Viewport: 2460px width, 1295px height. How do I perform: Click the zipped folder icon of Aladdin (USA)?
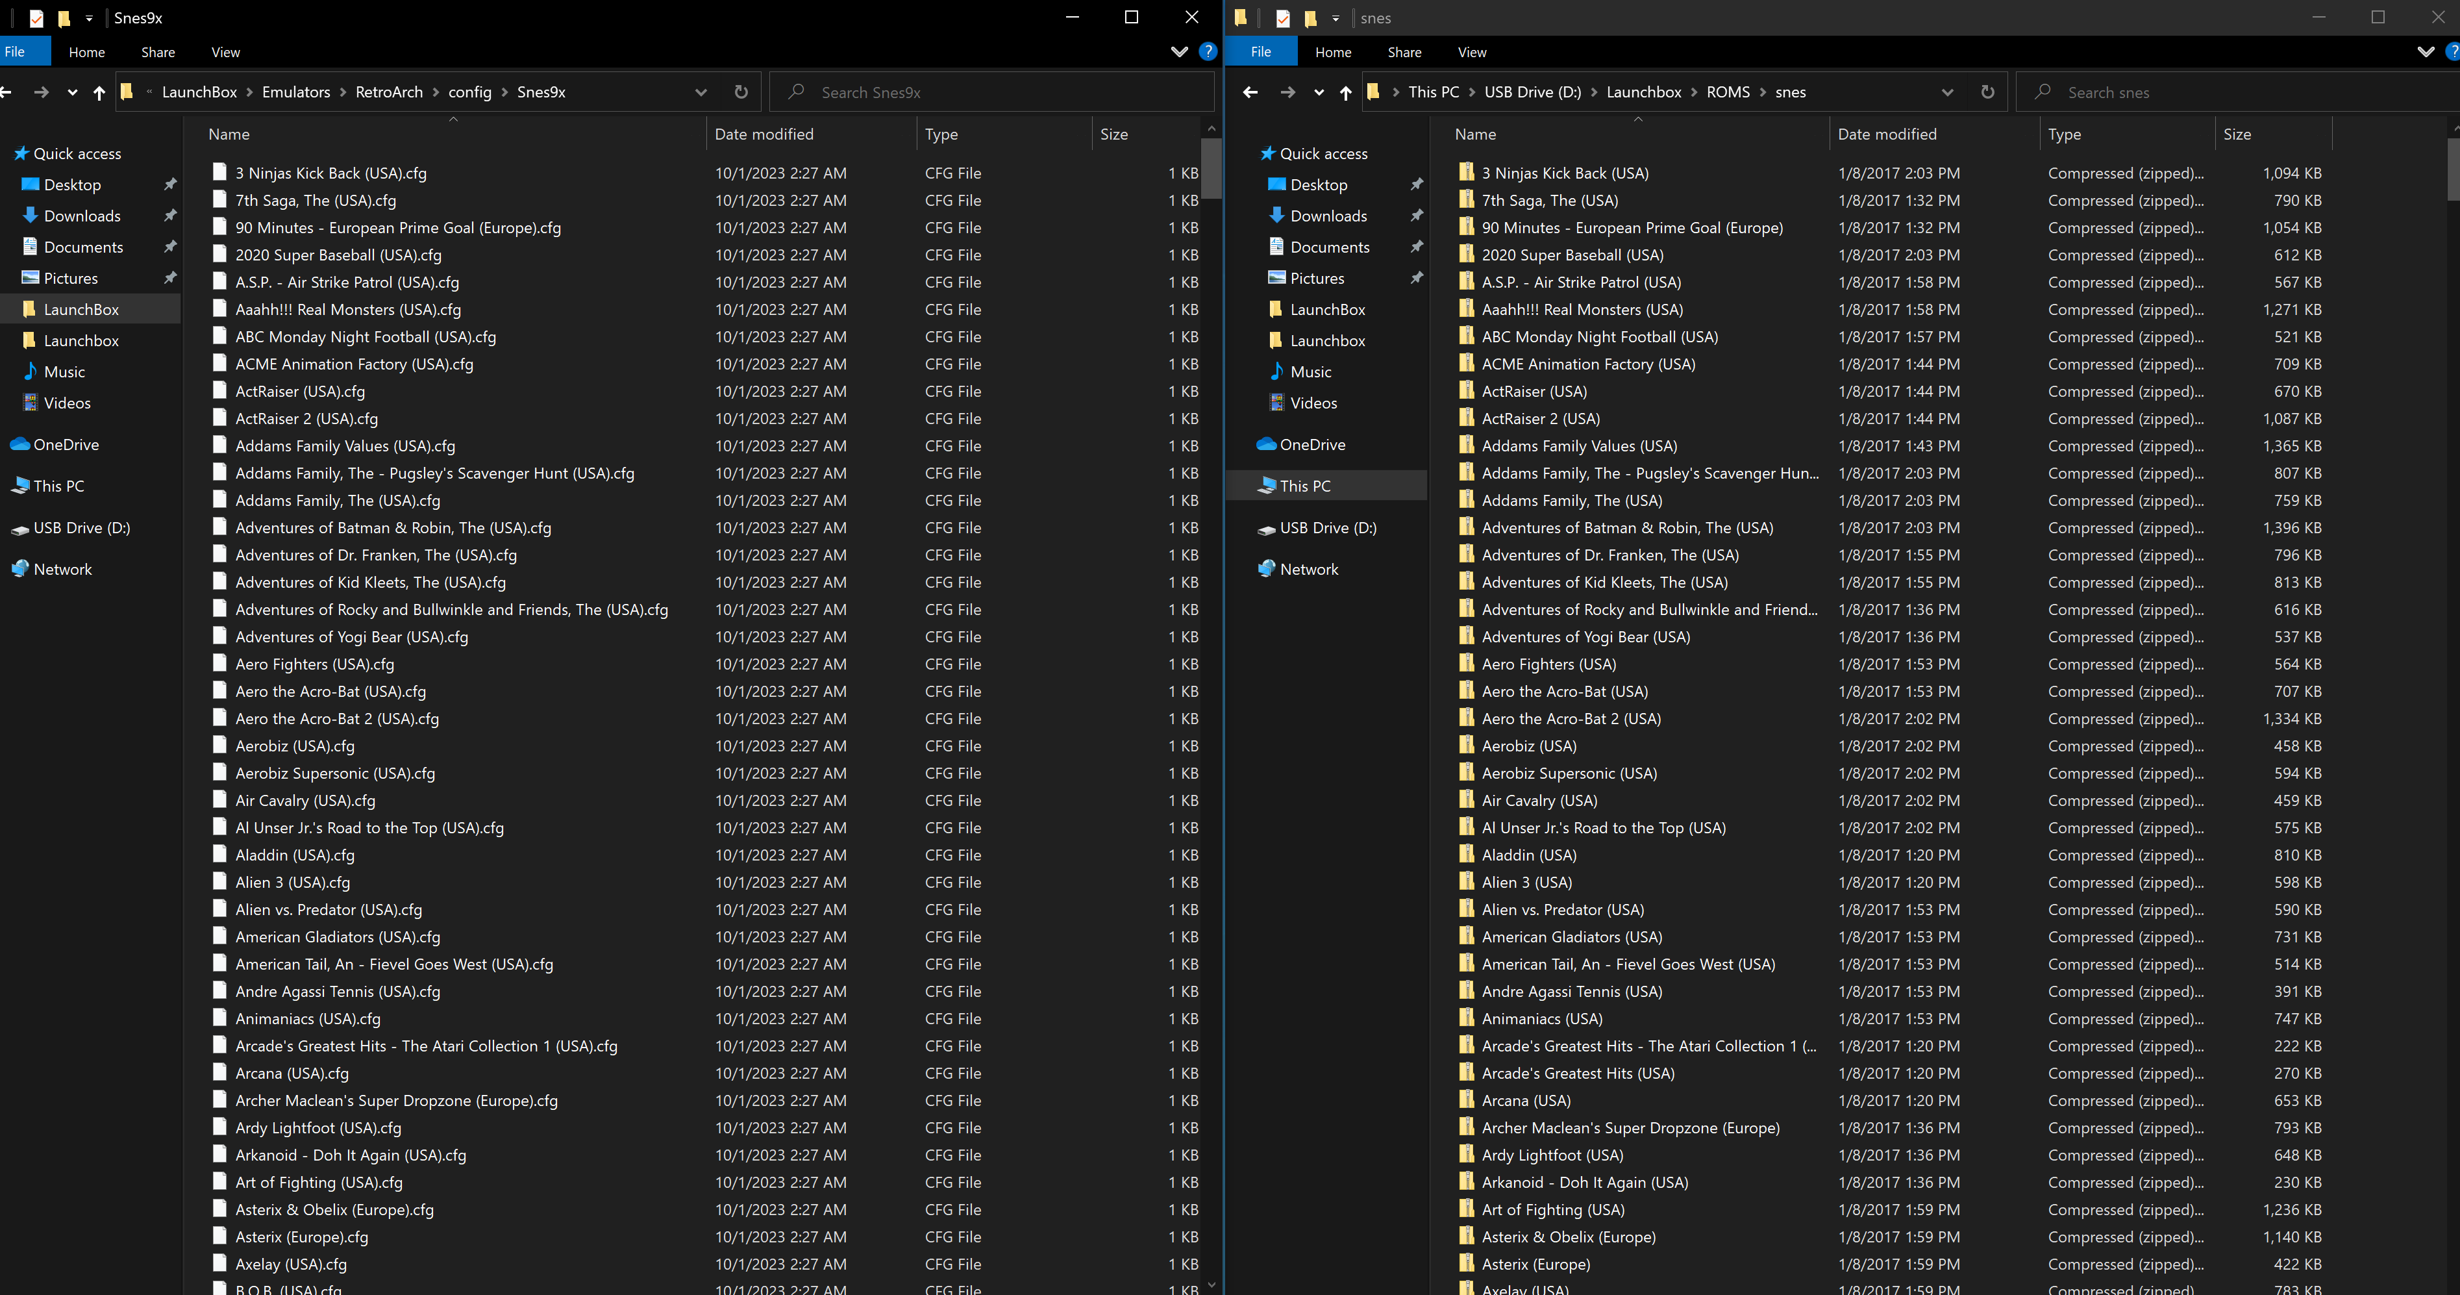1466,855
